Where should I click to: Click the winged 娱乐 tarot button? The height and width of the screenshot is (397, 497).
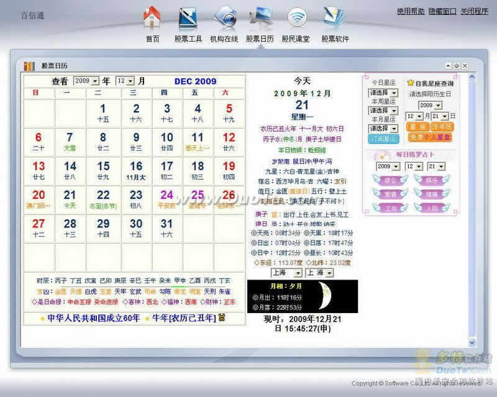(432, 180)
